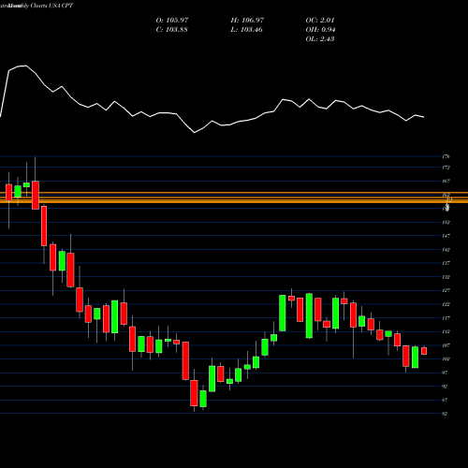Screen dimensions: 468x468
Task: Click the 132 price axis label
Action: click(446, 277)
